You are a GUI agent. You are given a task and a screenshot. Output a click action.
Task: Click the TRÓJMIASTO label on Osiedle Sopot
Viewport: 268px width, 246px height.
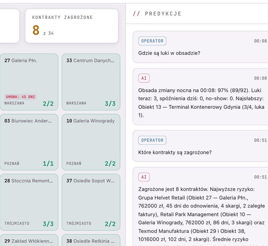click(x=79, y=223)
